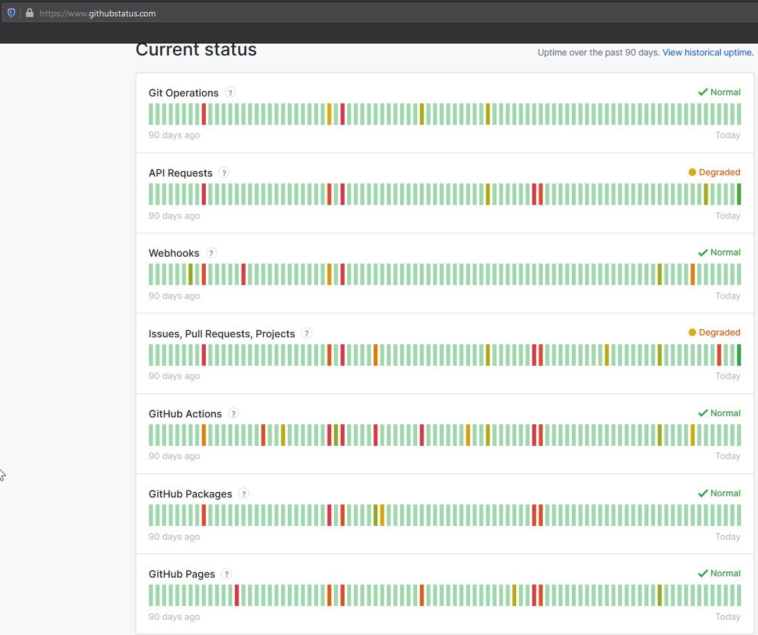Click the Normal status for GitHub Pages
The image size is (758, 635).
point(719,573)
